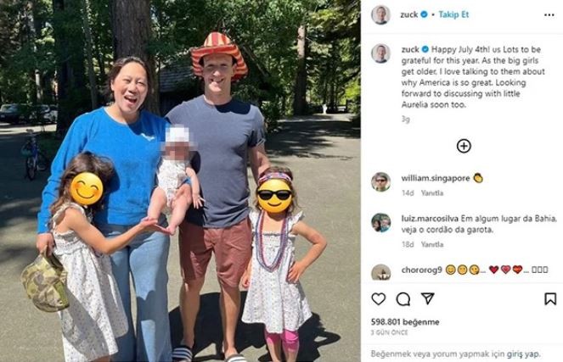Follow zuck via Takip Et
This screenshot has width=563, height=362.
(453, 14)
